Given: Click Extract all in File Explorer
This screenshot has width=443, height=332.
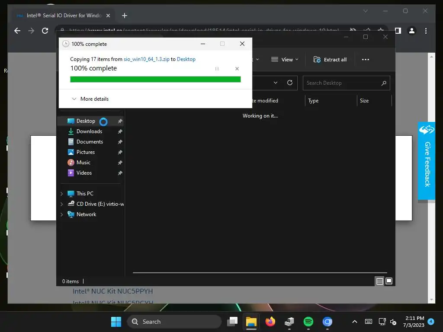Looking at the screenshot, I should (330, 60).
